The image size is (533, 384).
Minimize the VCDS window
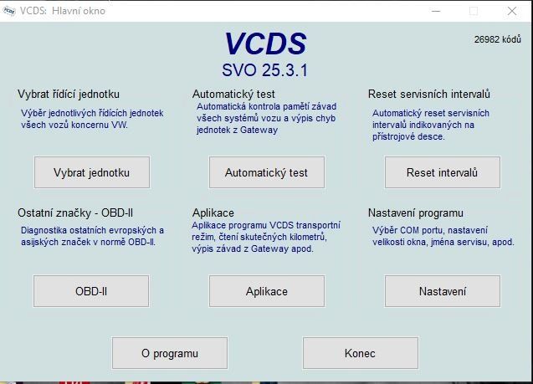[x=434, y=11]
